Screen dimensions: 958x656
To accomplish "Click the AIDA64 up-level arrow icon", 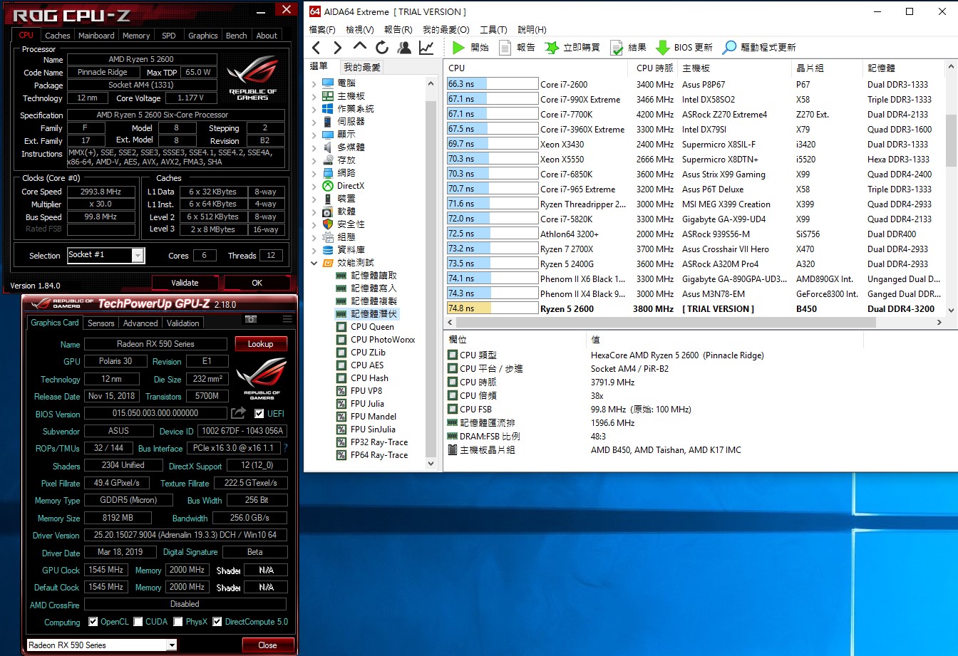I will coord(360,47).
